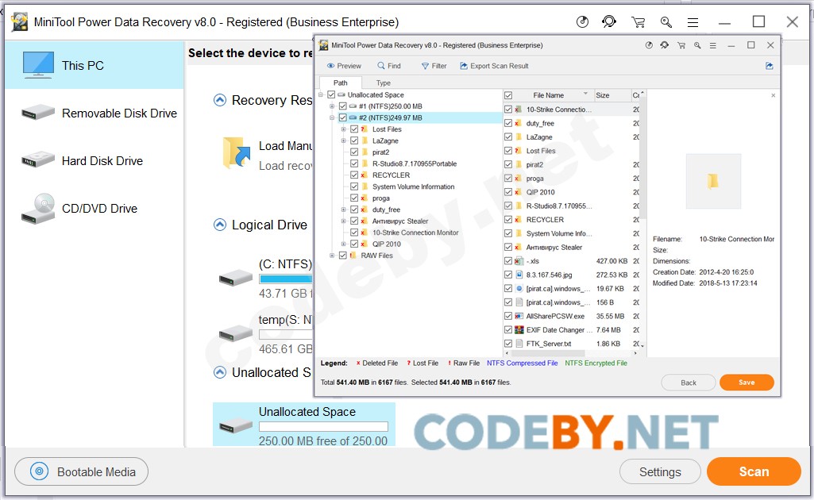This screenshot has height=500, width=814.
Task: Open the hamburger menu in the title bar
Action: pyautogui.click(x=692, y=21)
